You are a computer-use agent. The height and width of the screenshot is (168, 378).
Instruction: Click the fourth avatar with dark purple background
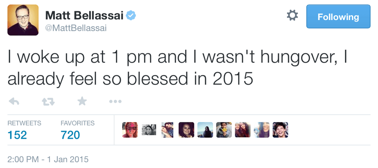coord(186,130)
